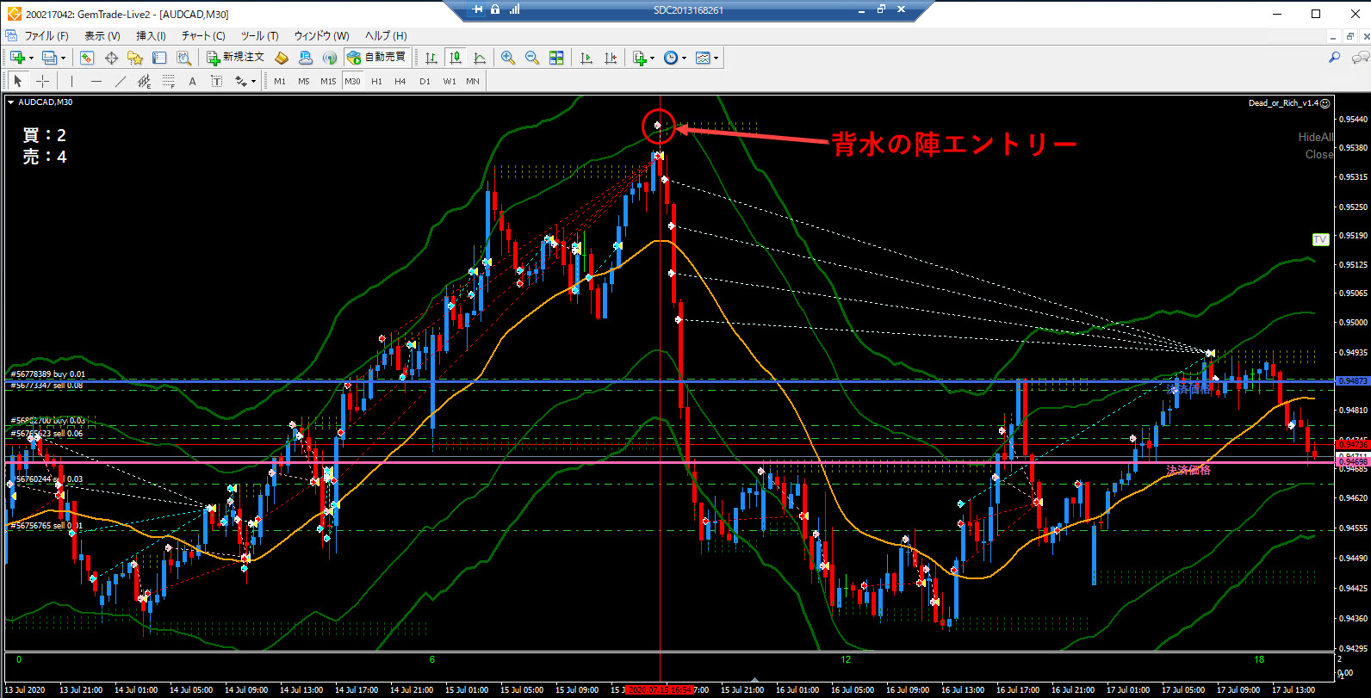Screen dimensions: 1371x698
Task: Click the signal strength icon on the session bar
Action: (514, 9)
